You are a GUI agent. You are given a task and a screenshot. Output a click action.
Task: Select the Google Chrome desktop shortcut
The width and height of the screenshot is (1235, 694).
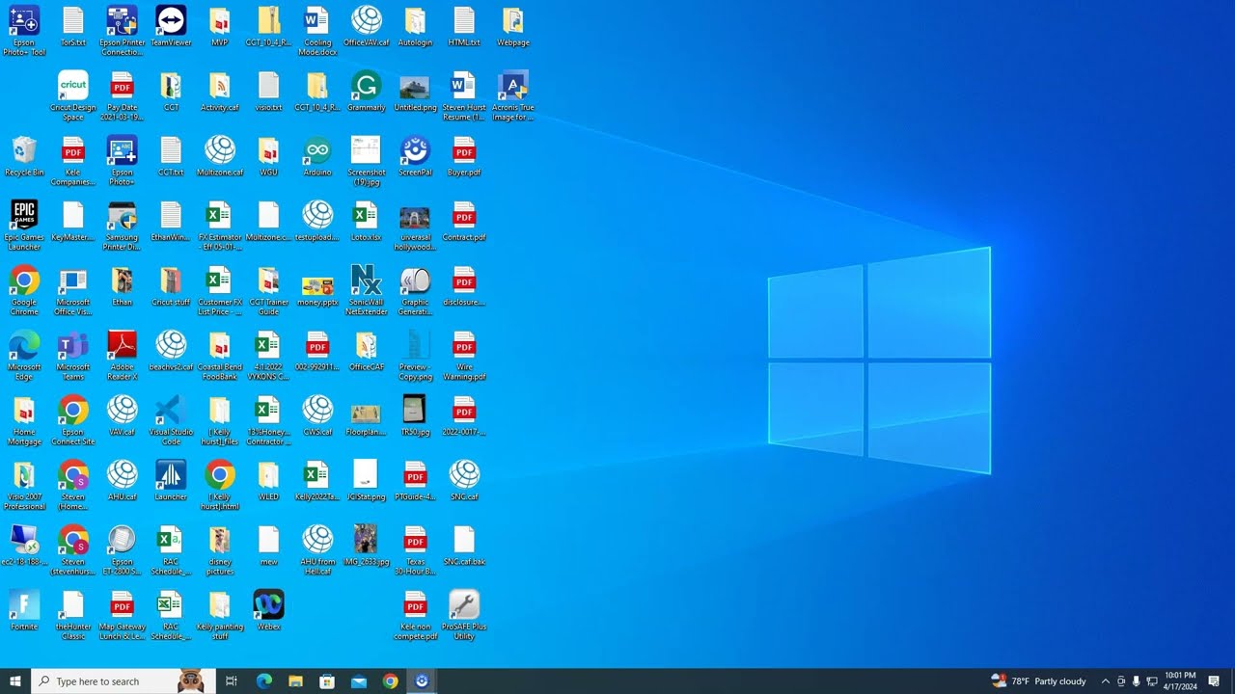click(x=24, y=290)
